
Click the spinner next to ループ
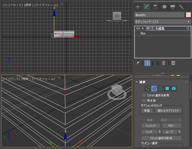point(179,132)
